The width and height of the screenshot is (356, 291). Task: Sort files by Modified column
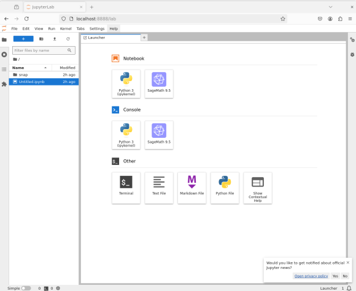pos(66,68)
